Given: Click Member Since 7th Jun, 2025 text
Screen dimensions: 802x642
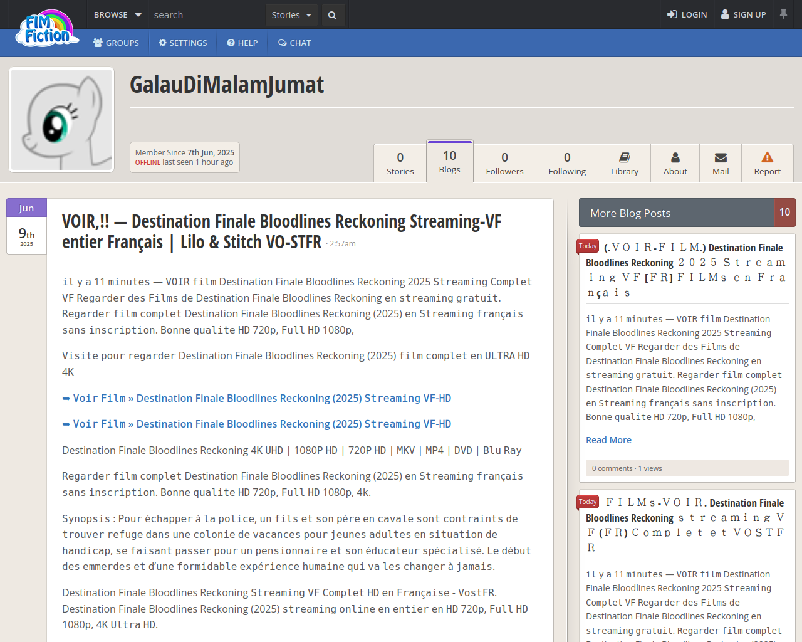Looking at the screenshot, I should click(x=185, y=152).
